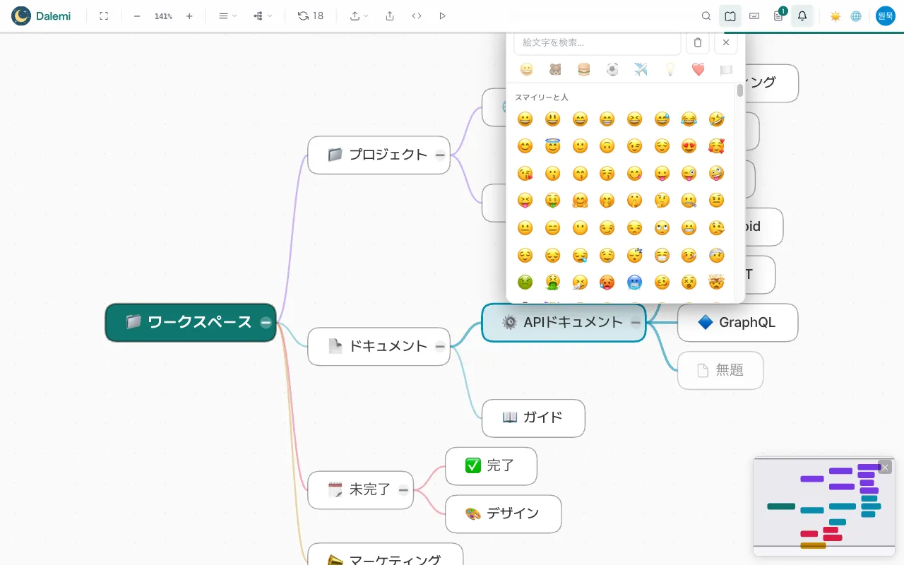Open the layout structure dropdown
The image size is (904, 565).
click(x=263, y=16)
